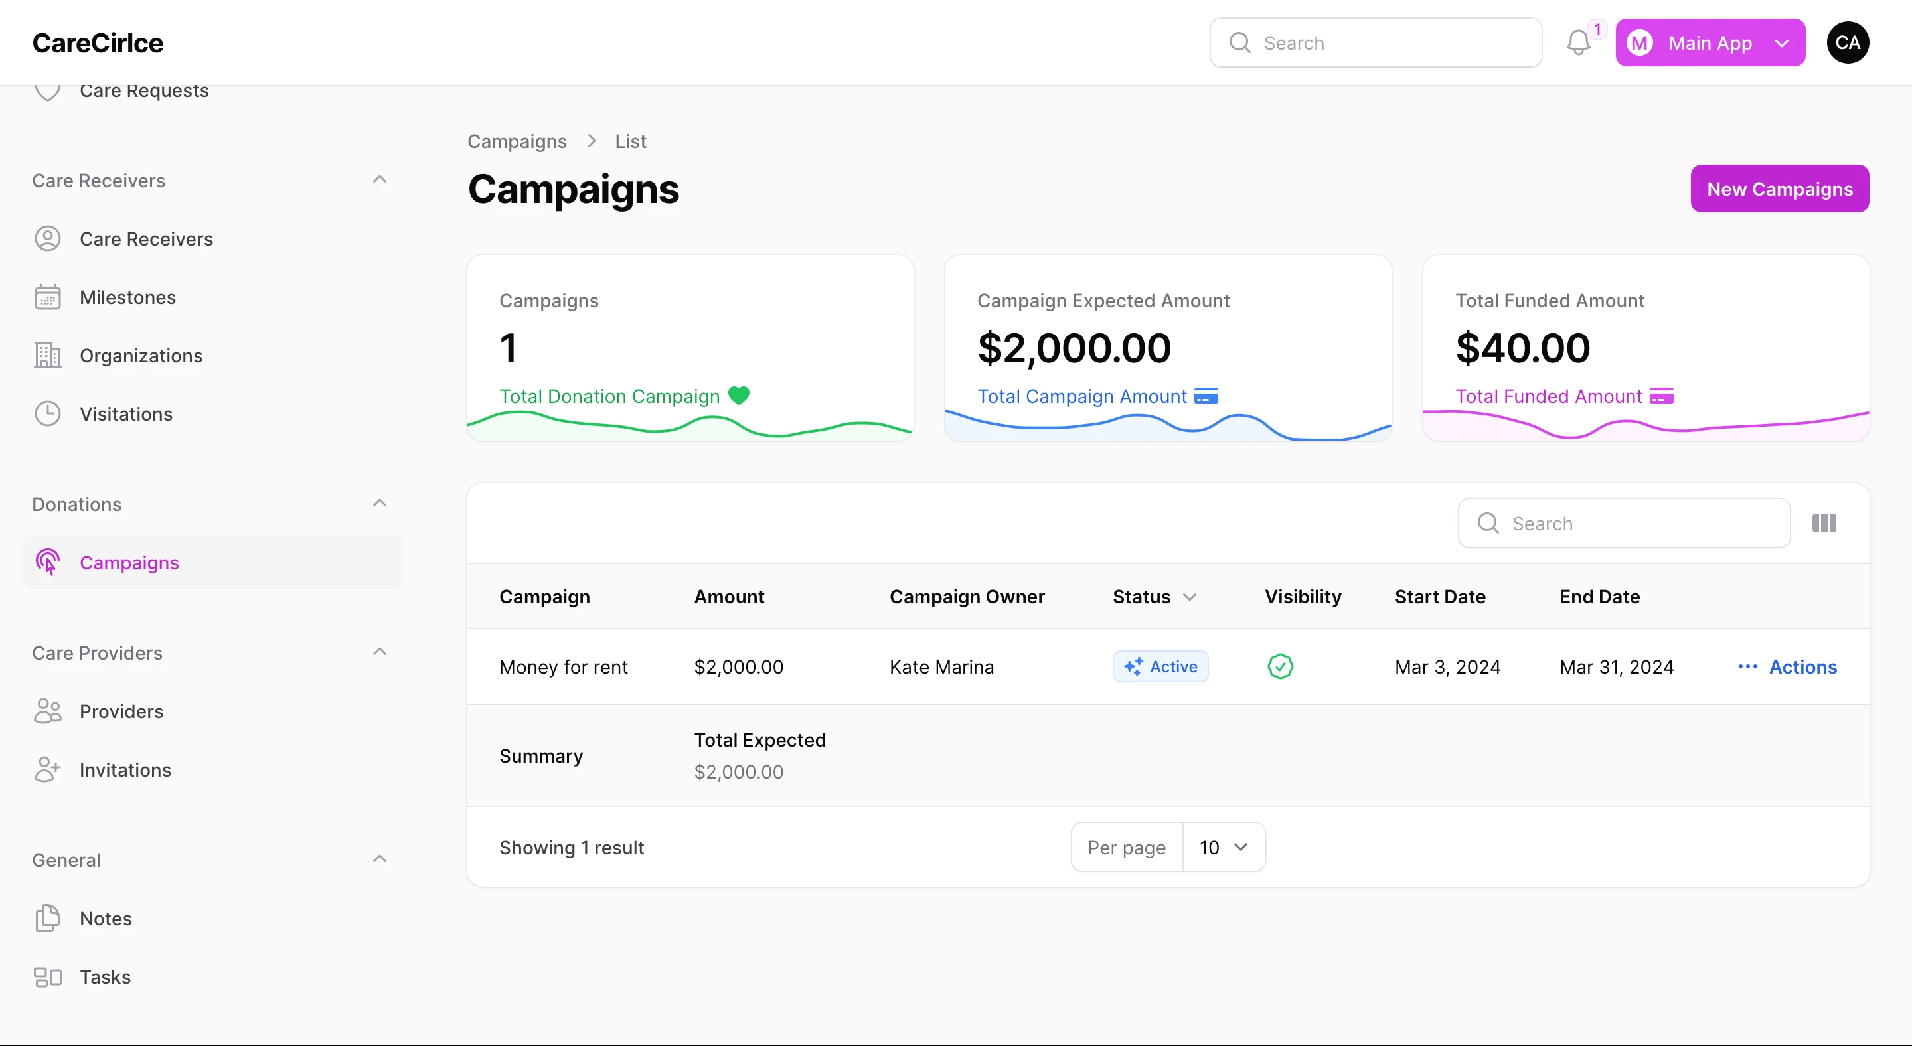Click the breadcrumb chevron separator

[592, 141]
